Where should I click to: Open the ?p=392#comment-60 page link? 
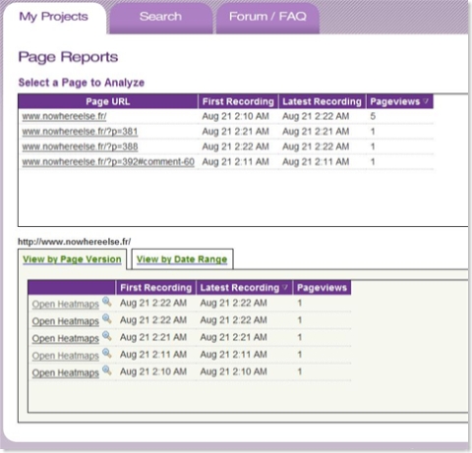pyautogui.click(x=108, y=162)
